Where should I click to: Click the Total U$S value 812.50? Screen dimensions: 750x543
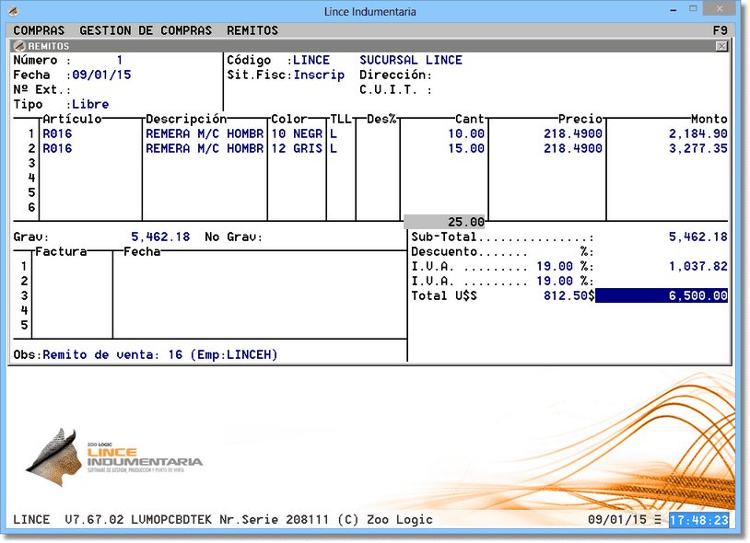pyautogui.click(x=566, y=295)
